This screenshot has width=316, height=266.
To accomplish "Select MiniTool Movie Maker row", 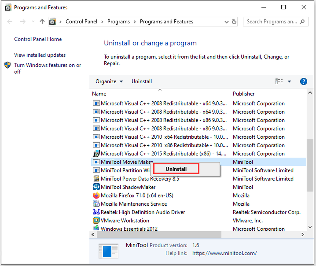I will click(x=199, y=162).
